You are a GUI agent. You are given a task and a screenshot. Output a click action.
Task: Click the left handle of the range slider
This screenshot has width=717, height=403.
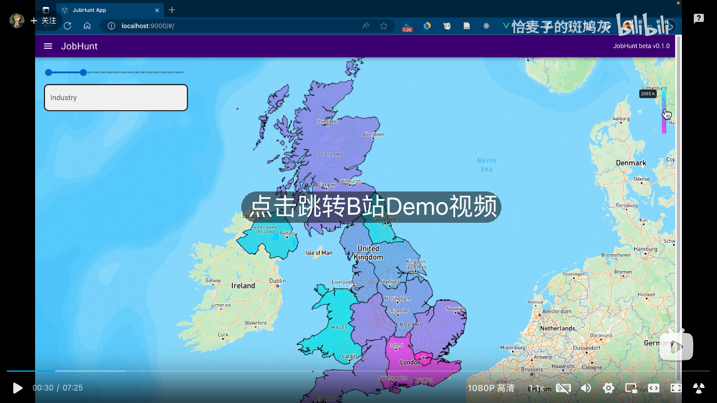48,73
